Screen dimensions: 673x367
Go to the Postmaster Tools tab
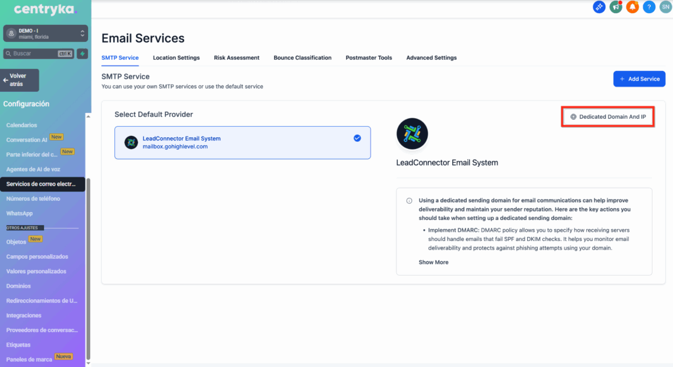pos(369,58)
